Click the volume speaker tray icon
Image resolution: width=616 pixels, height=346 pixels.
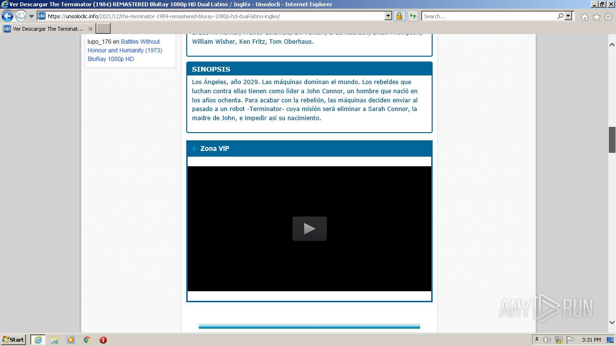point(547,340)
